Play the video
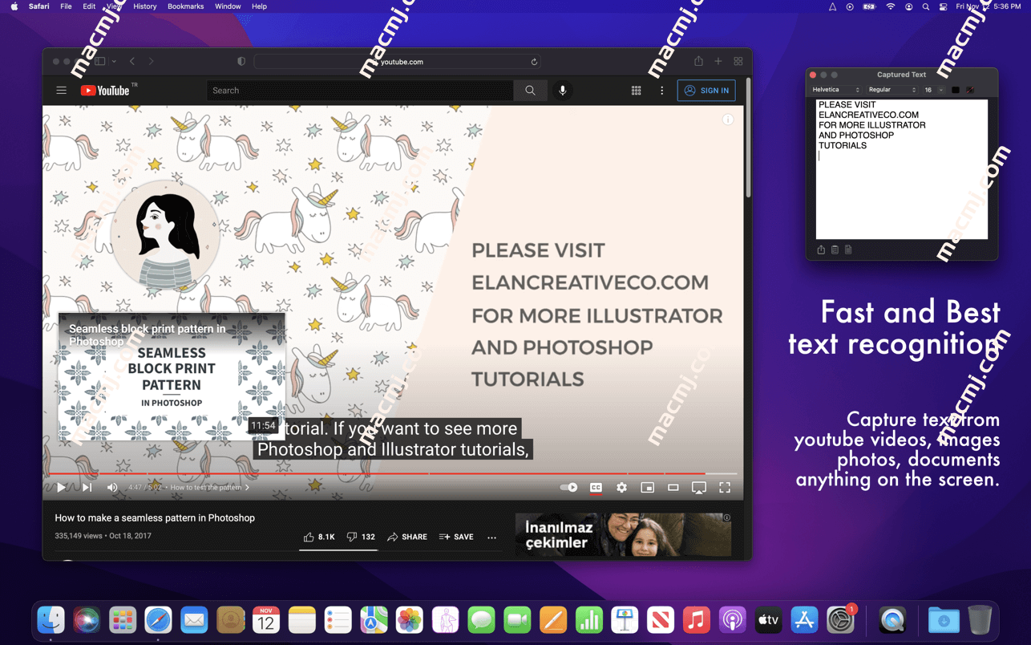The height and width of the screenshot is (645, 1031). pos(61,487)
